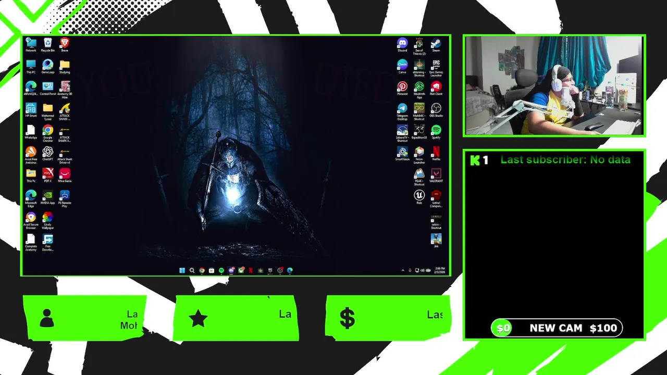667x375 pixels.
Task: Open the Sea of Thieves shortcut
Action: (419, 46)
